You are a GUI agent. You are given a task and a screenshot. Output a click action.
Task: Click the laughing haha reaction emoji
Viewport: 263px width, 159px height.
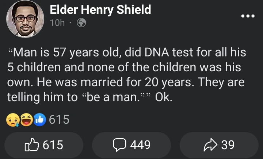click(26, 120)
